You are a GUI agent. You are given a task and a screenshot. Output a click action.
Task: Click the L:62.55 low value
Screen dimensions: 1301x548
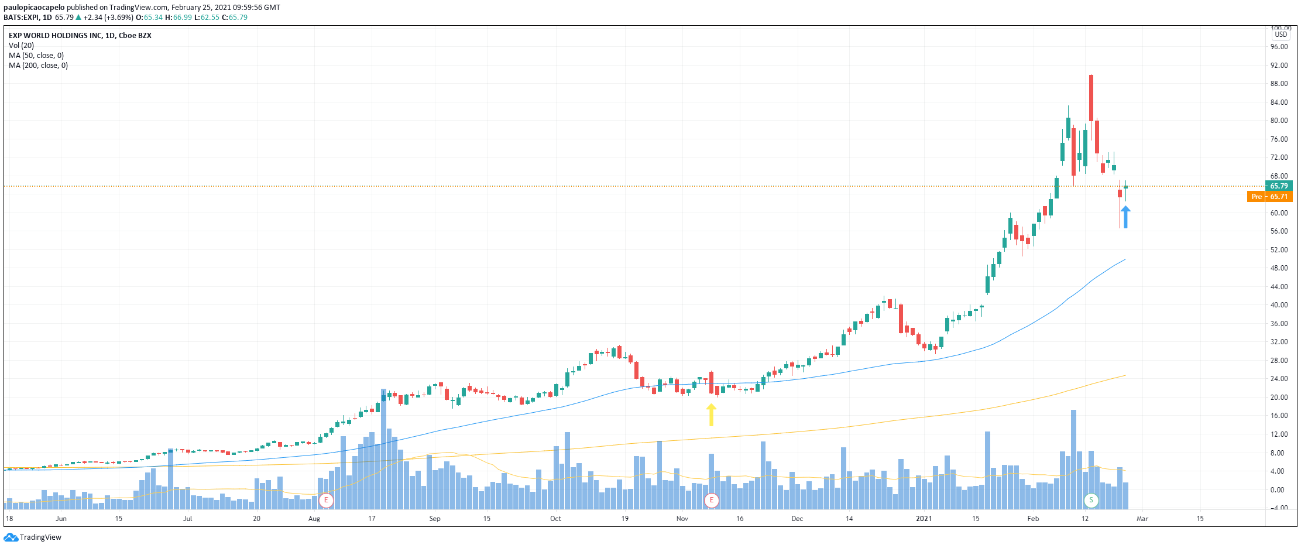click(207, 18)
